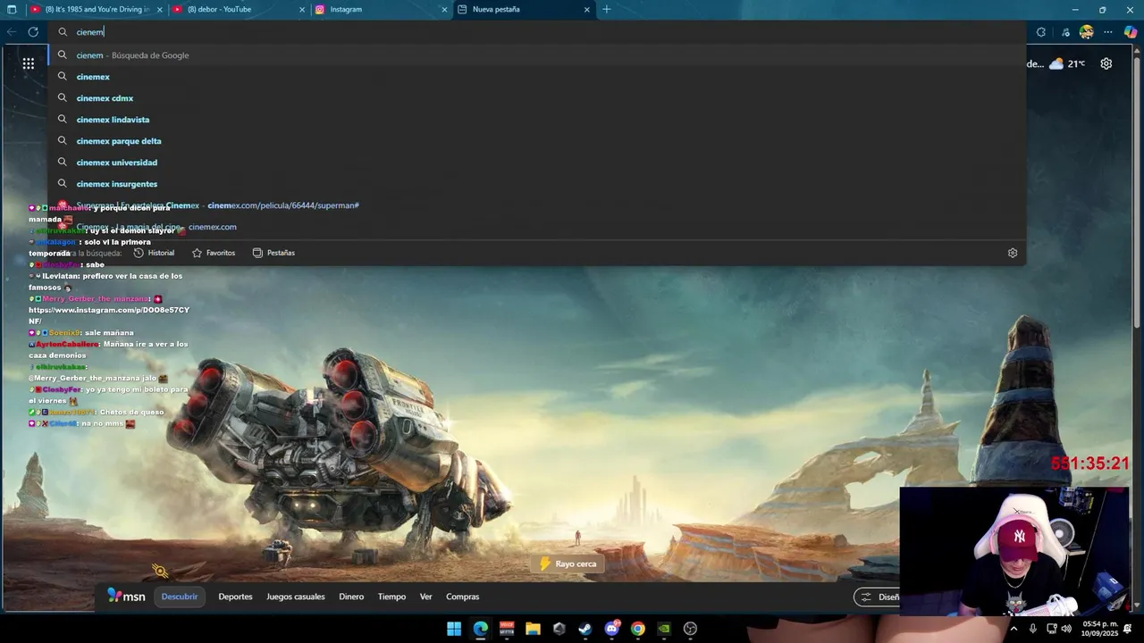
Task: Expand the hidden system tray icons chevron
Action: (x=1014, y=629)
